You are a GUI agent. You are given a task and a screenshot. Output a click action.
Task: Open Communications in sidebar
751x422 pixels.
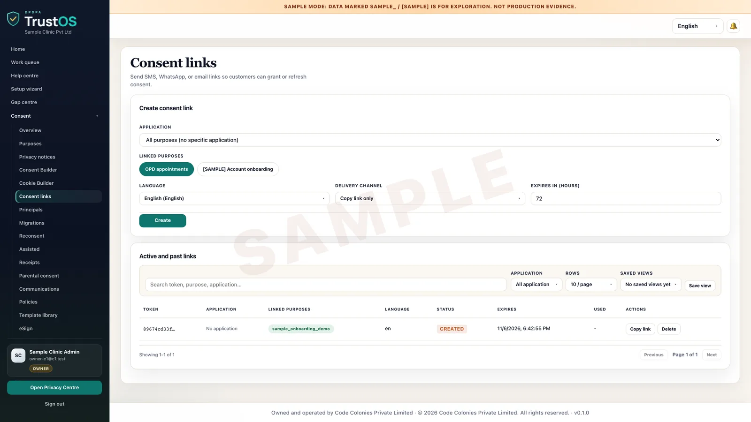(x=39, y=289)
